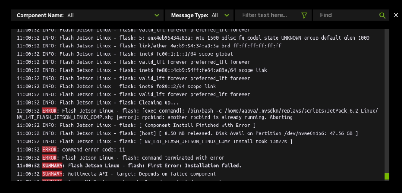402x193 pixels.
Task: Click the ERROR badge on the rpcbind exec_command line
Action: tap(49, 110)
